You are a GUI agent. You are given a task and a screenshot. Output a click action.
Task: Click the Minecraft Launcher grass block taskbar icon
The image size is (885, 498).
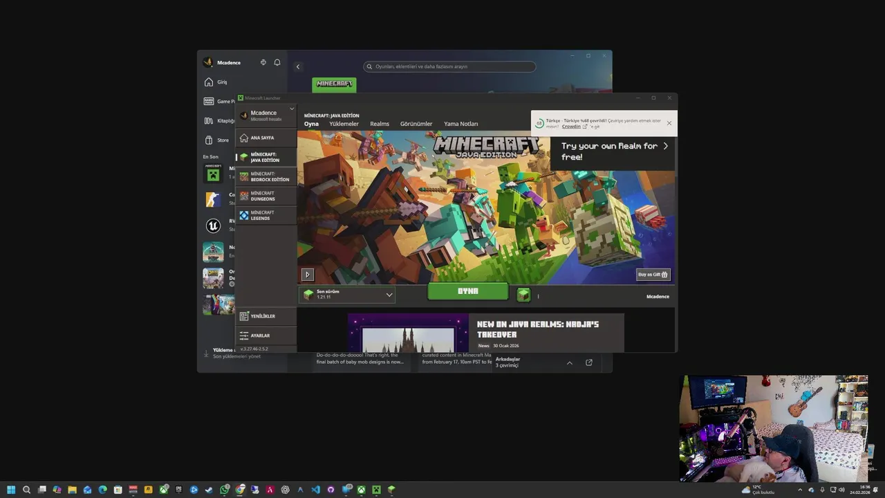click(391, 490)
